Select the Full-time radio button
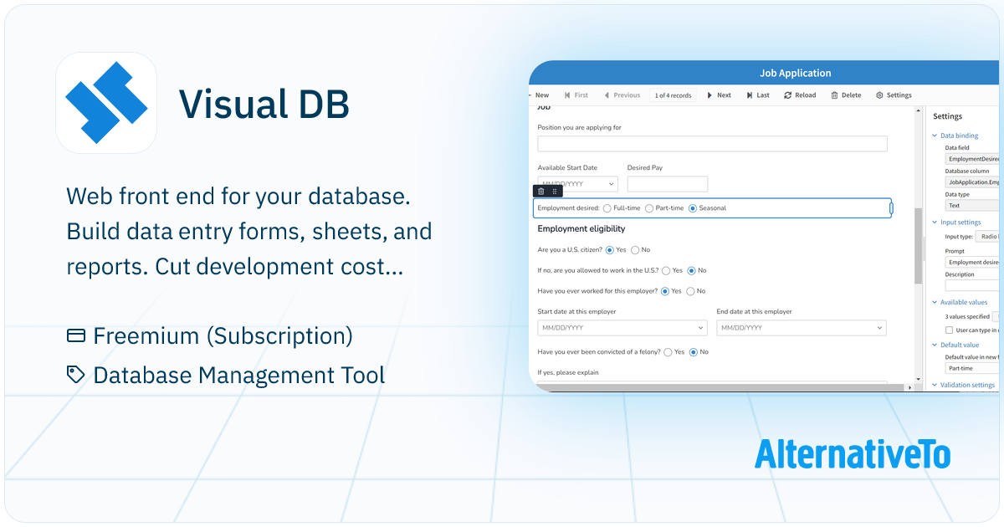 (607, 207)
